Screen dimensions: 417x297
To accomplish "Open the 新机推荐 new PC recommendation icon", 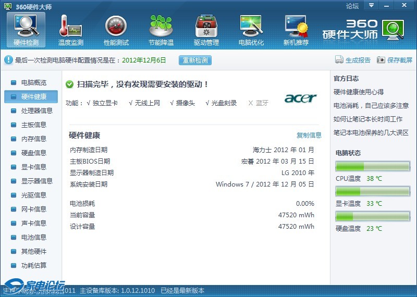I will click(296, 26).
